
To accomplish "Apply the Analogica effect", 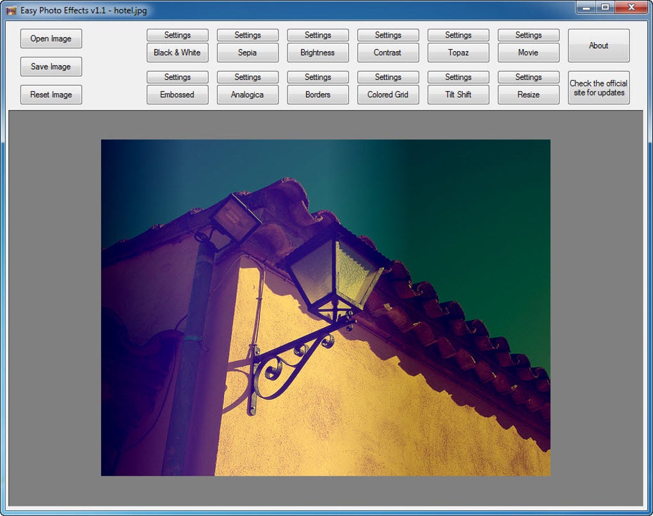I will [248, 95].
